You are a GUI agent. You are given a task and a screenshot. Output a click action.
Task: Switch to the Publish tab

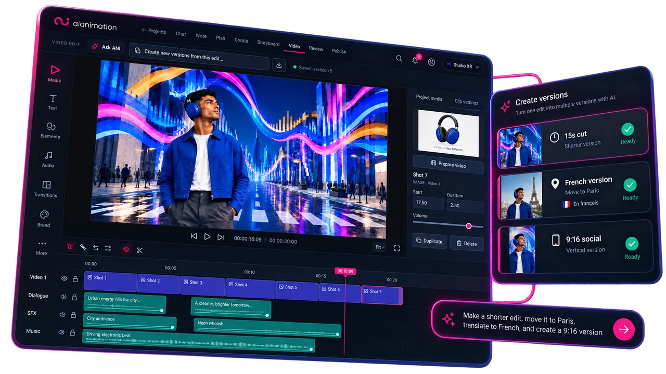tap(339, 51)
